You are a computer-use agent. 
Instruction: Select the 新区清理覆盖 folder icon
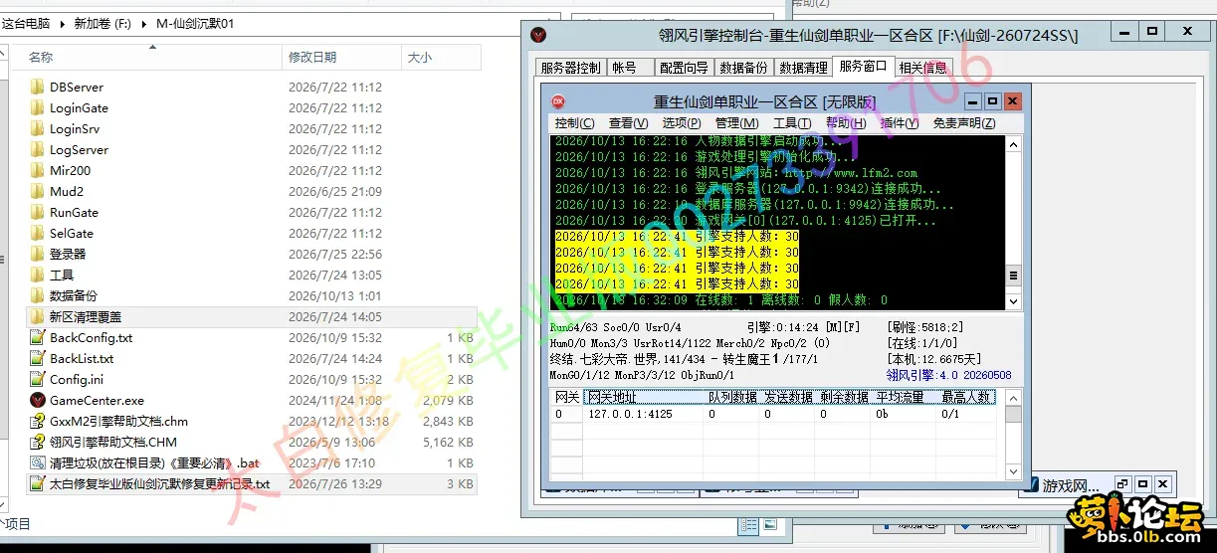coord(37,317)
